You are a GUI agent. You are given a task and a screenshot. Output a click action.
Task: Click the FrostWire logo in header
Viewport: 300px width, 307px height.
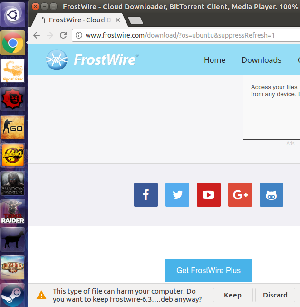click(x=92, y=59)
